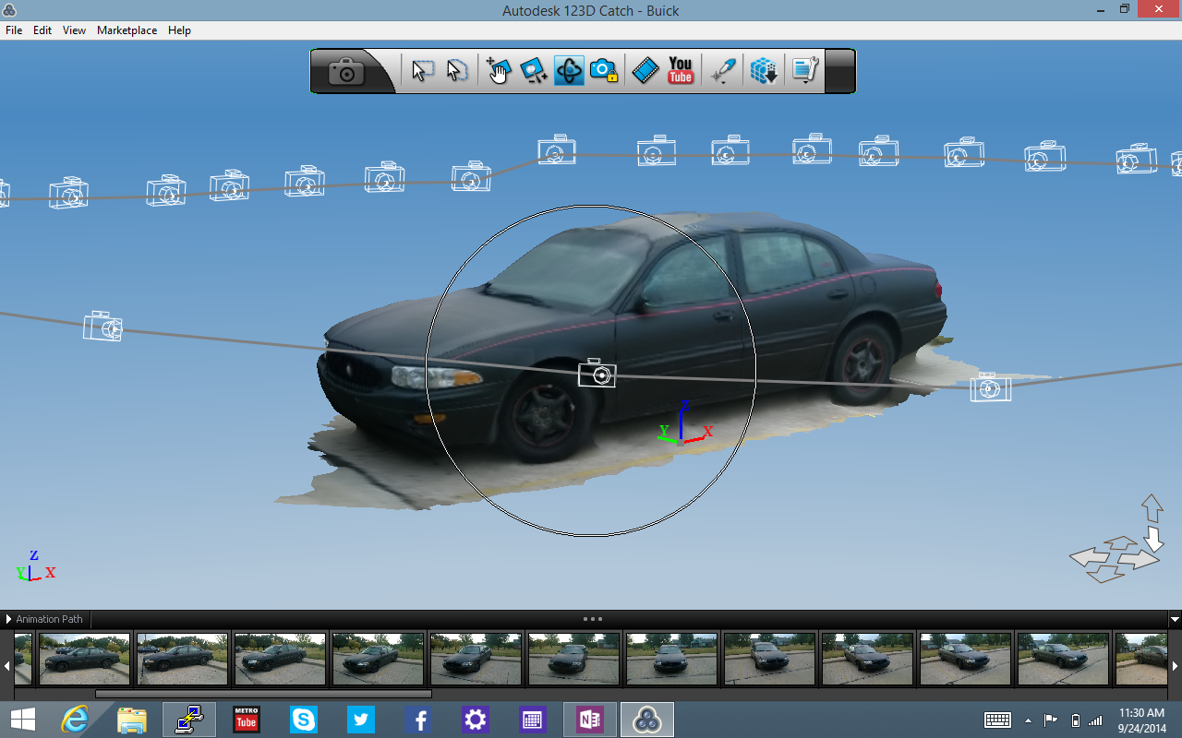Click the filmstrip right scroll arrow
Screen dimensions: 1182x738
pyautogui.click(x=1176, y=664)
